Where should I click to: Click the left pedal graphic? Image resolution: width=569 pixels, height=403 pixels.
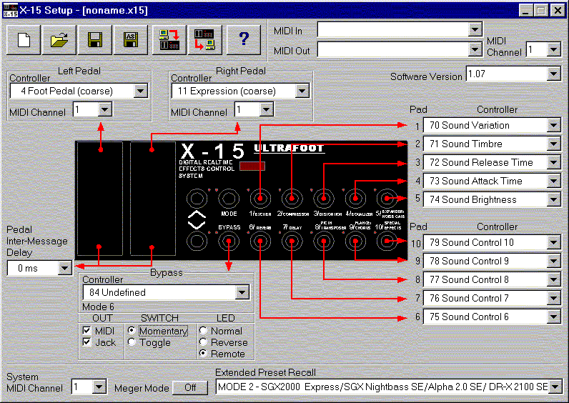click(x=100, y=199)
